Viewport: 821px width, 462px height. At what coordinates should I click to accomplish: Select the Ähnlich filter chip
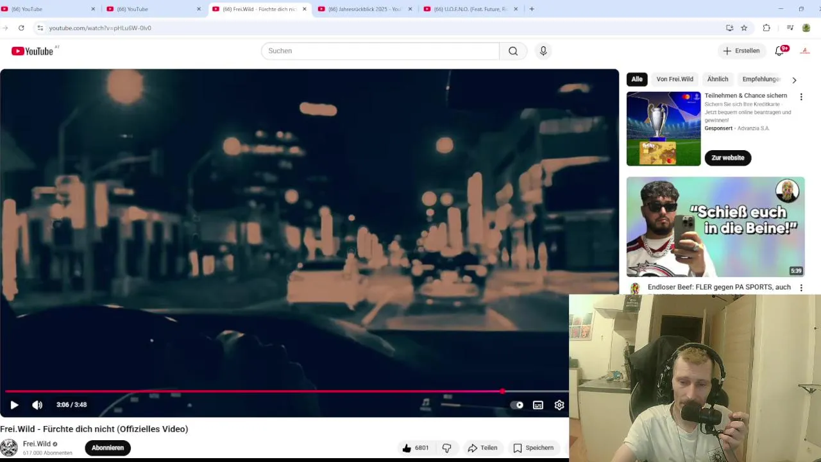[x=718, y=79]
